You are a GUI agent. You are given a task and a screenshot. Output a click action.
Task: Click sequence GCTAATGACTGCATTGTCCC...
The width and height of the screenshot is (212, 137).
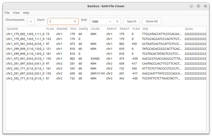(x=162, y=44)
